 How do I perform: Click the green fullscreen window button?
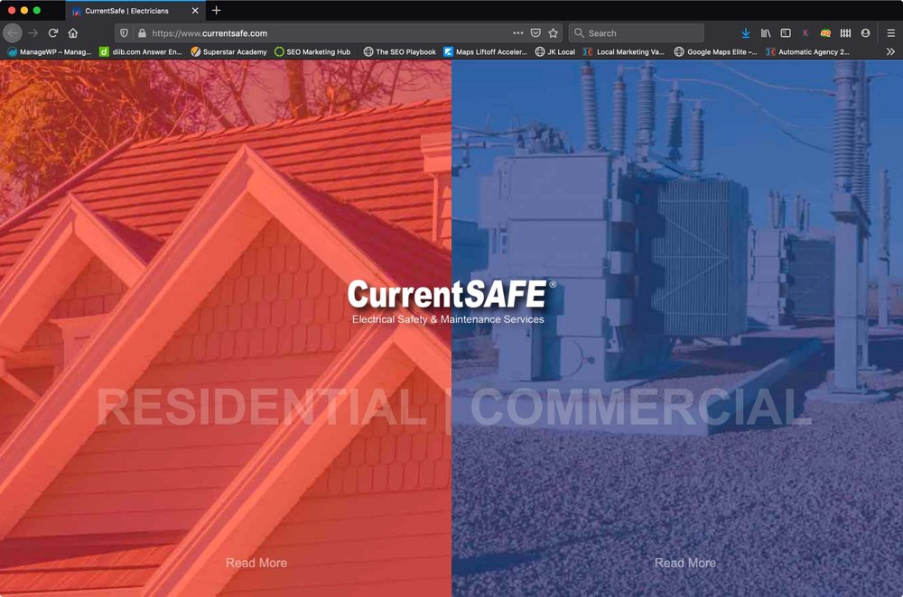click(x=37, y=10)
